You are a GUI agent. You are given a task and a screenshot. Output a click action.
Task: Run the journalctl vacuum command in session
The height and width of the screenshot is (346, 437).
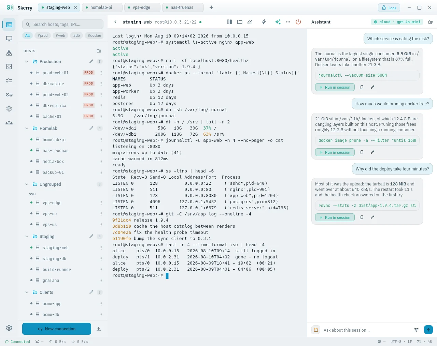335,87
